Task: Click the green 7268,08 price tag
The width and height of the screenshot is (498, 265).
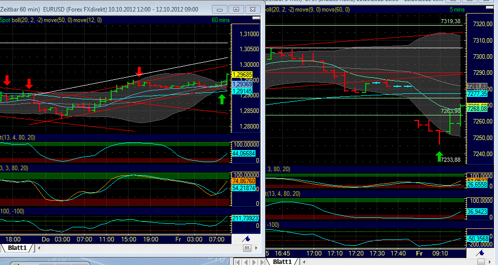Action: click(x=477, y=109)
